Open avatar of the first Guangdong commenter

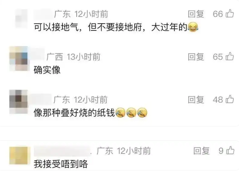click(x=22, y=19)
